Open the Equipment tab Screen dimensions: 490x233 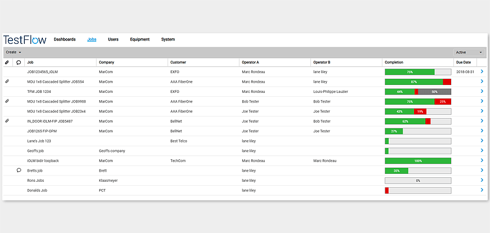pos(140,39)
